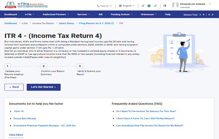
Task: Open FAQ Do I Need To File Returns
Action: (x=146, y=111)
